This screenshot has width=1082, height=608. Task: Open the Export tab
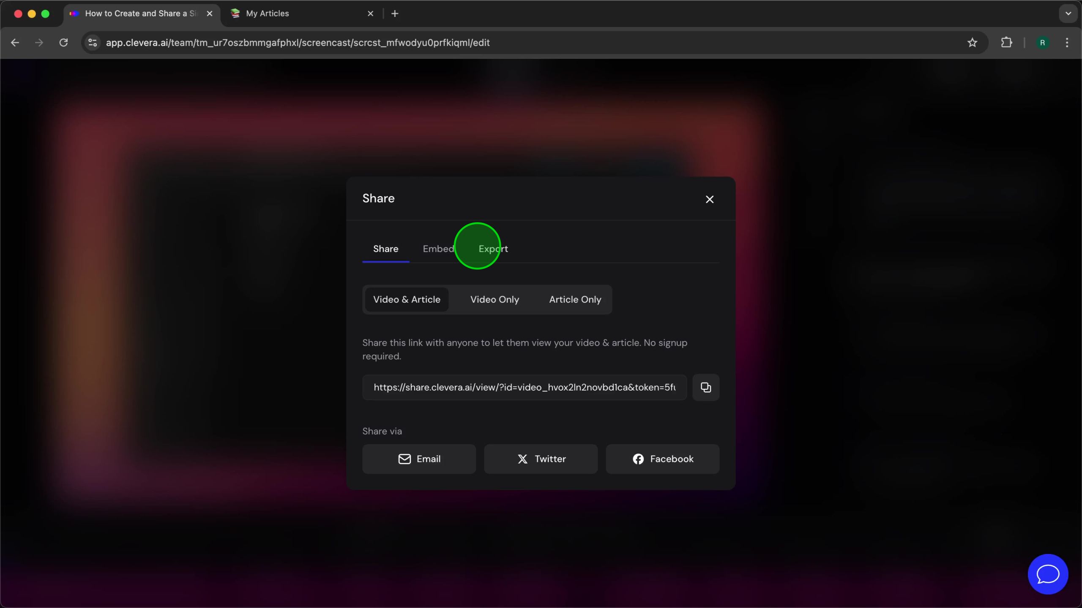pyautogui.click(x=493, y=249)
